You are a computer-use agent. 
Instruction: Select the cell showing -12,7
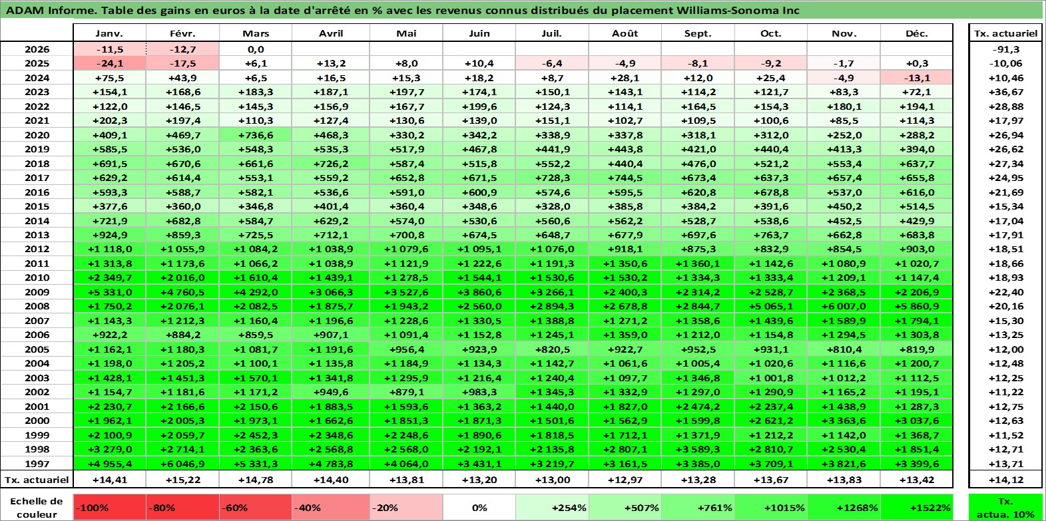(182, 49)
